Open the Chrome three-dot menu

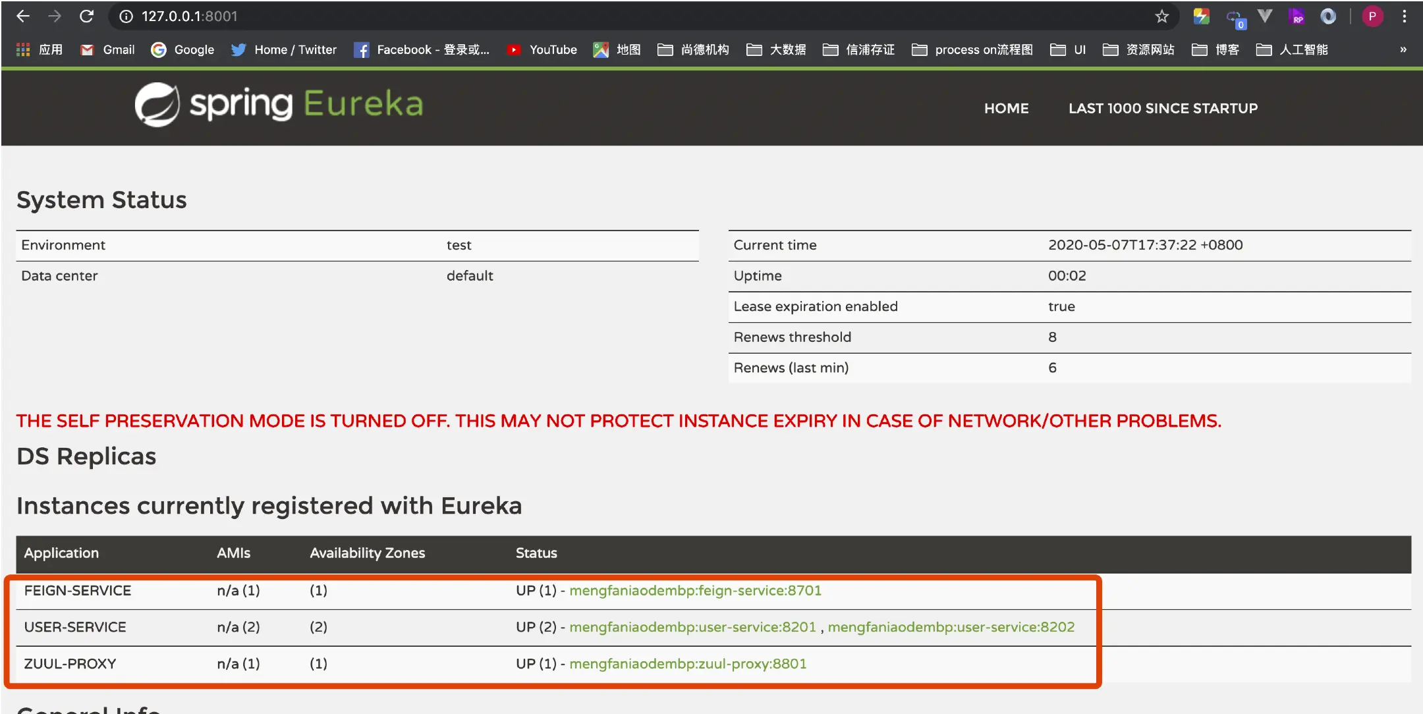point(1405,16)
